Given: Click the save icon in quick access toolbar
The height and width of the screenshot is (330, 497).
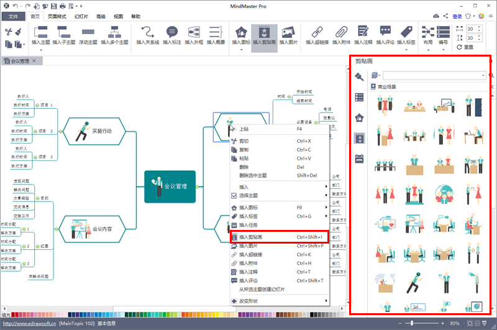Looking at the screenshot, I should (x=54, y=6).
